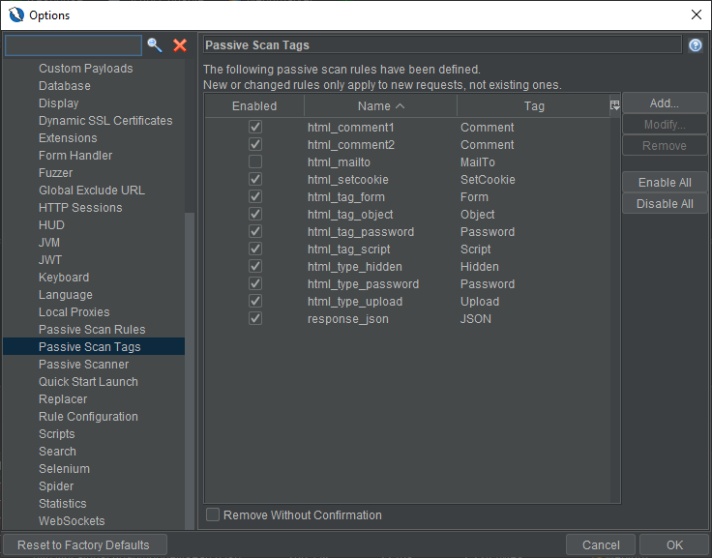Go to Dynamic SSL Certificates

[x=105, y=120]
